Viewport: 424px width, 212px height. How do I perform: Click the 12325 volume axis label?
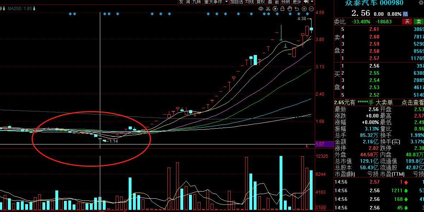pos(322,156)
